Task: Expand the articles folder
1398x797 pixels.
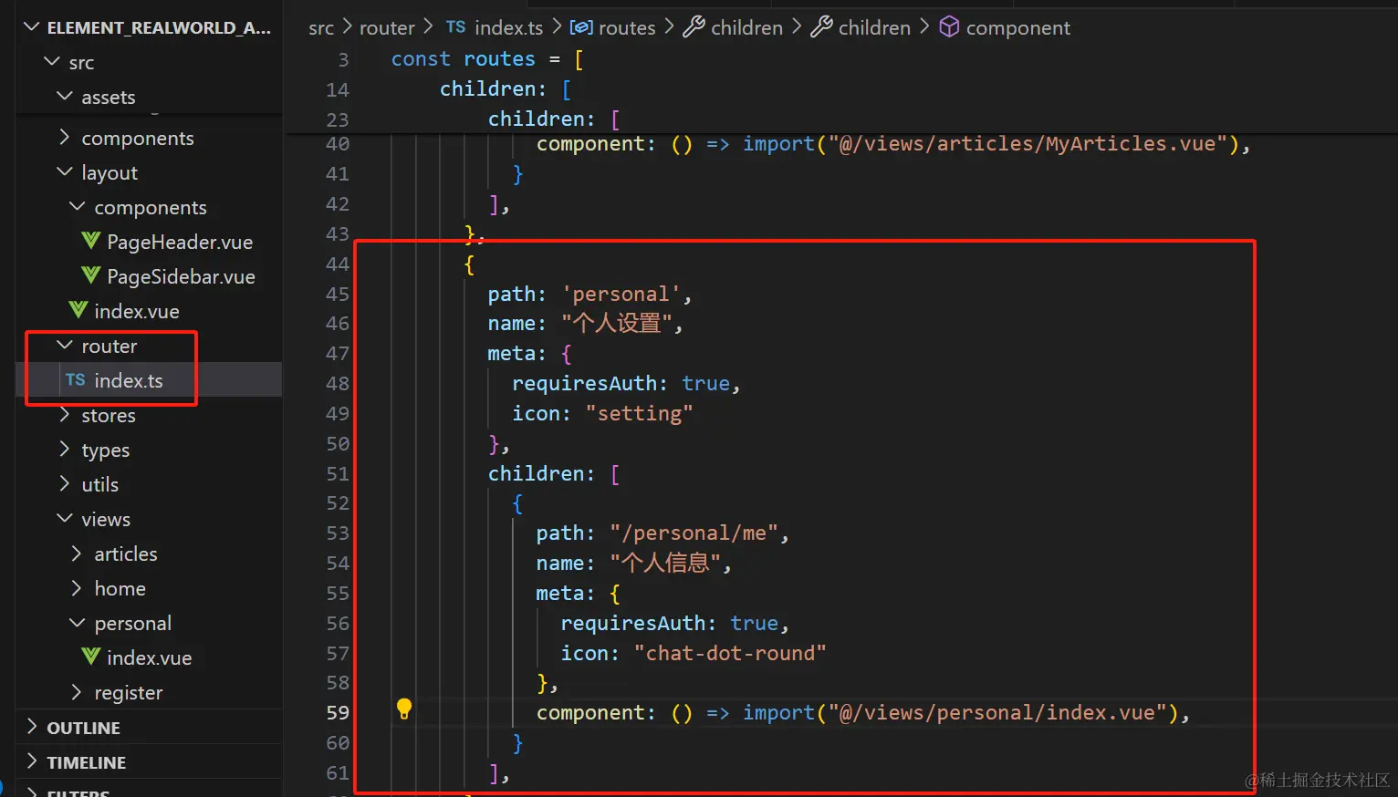Action: point(78,554)
